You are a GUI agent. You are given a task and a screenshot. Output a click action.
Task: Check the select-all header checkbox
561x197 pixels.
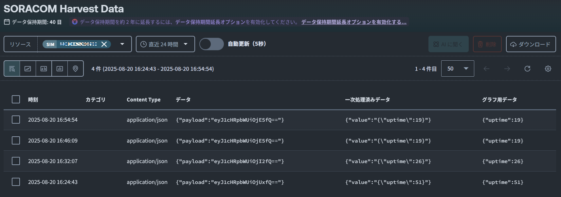(16, 99)
